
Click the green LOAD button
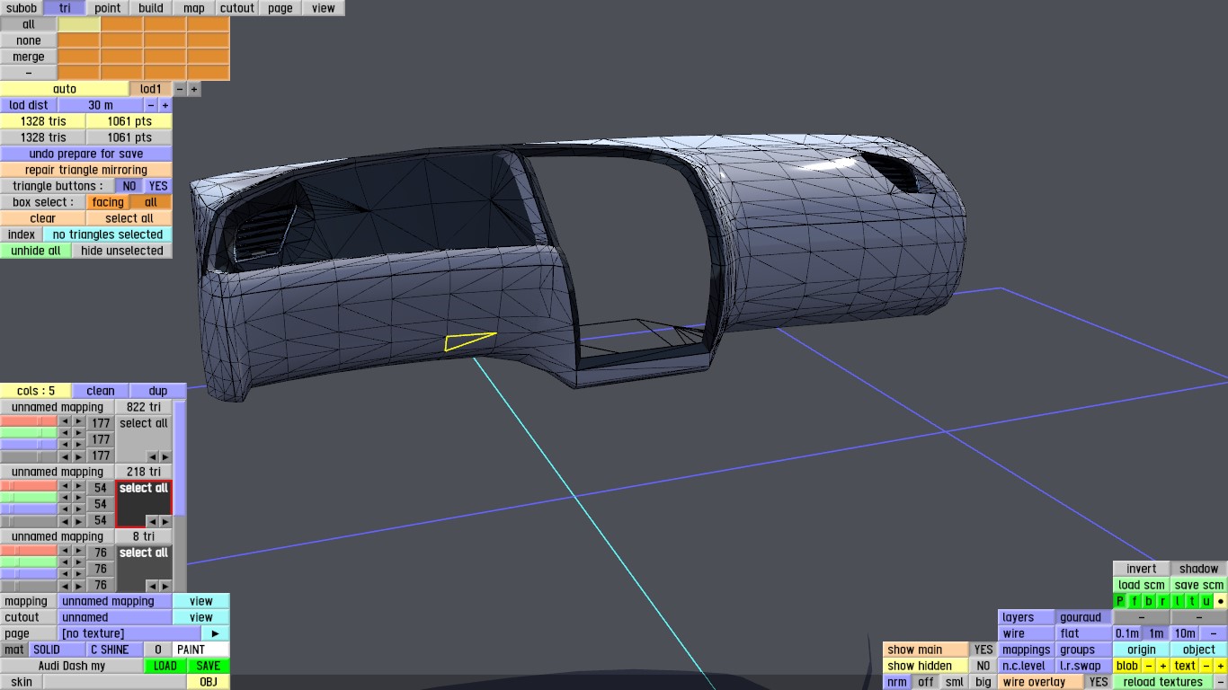tap(165, 666)
